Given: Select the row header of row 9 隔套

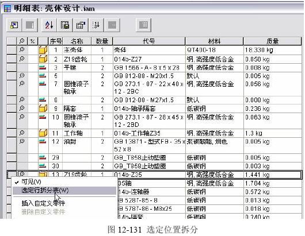Looking at the screenshot, I should [x=12, y=109].
